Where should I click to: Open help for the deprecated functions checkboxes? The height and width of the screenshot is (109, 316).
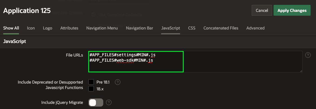click(118, 82)
